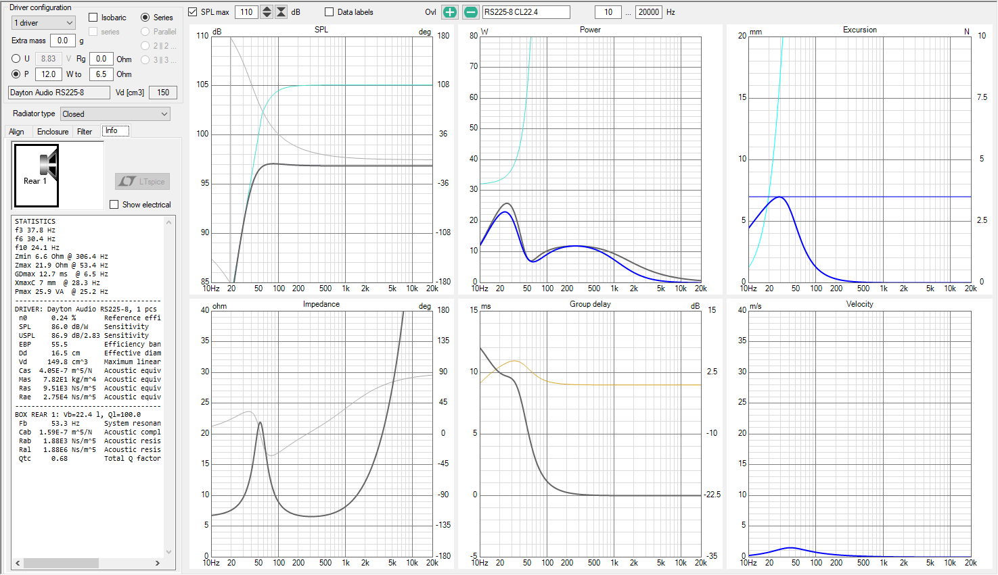The height and width of the screenshot is (575, 998).
Task: Add a new overlay with the green plus icon
Action: pyautogui.click(x=450, y=12)
